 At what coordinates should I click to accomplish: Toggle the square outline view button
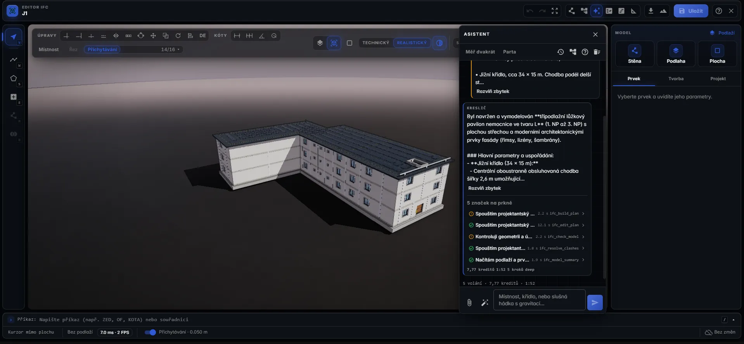click(350, 43)
